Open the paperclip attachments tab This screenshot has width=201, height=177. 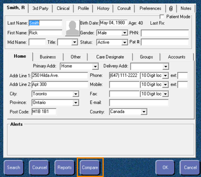click(171, 8)
